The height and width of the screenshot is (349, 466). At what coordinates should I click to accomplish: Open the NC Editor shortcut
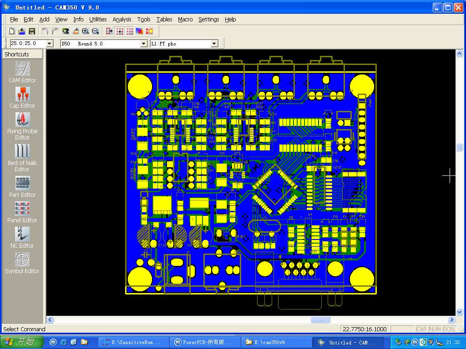[22, 238]
